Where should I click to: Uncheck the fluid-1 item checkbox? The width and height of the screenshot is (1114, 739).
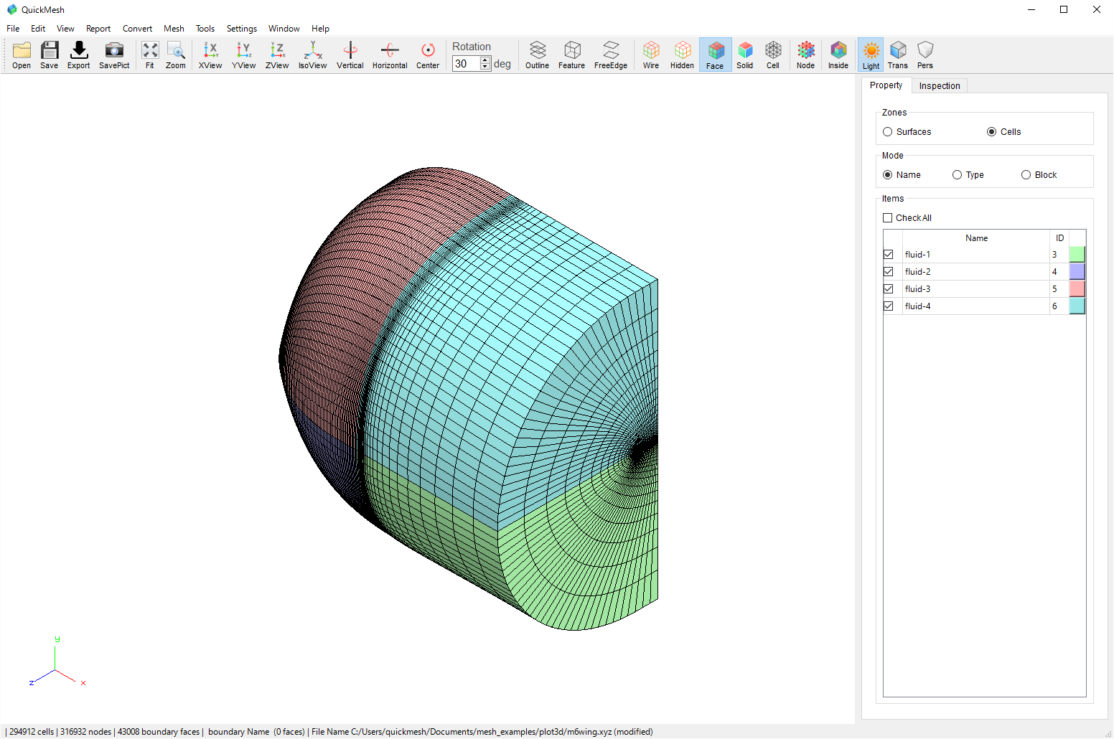point(889,255)
